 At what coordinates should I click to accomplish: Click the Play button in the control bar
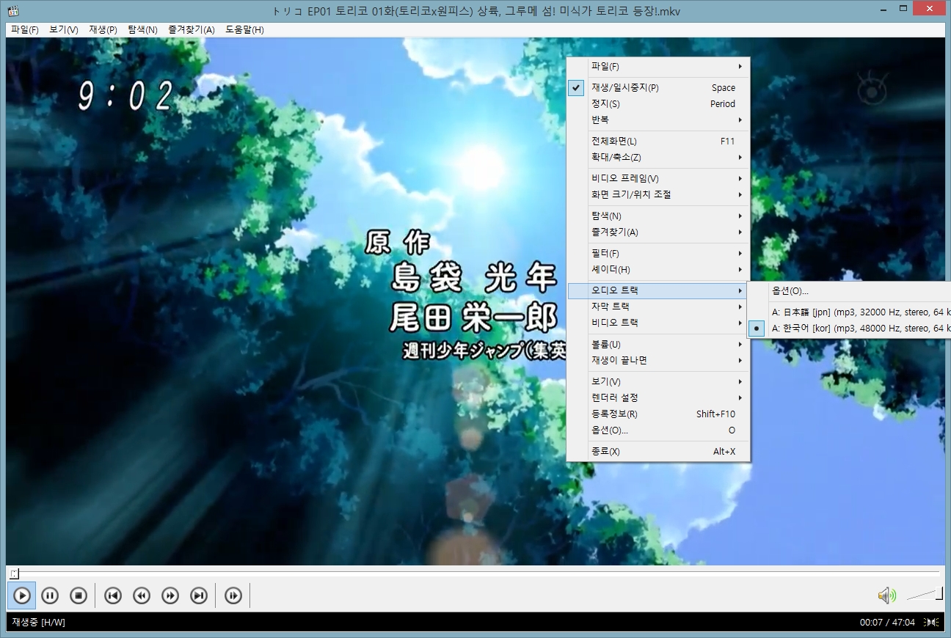click(22, 595)
